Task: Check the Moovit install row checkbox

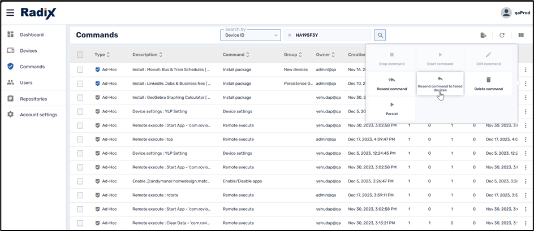Action: (x=80, y=69)
